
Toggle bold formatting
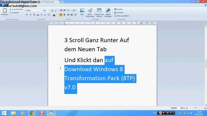click(27, 15)
